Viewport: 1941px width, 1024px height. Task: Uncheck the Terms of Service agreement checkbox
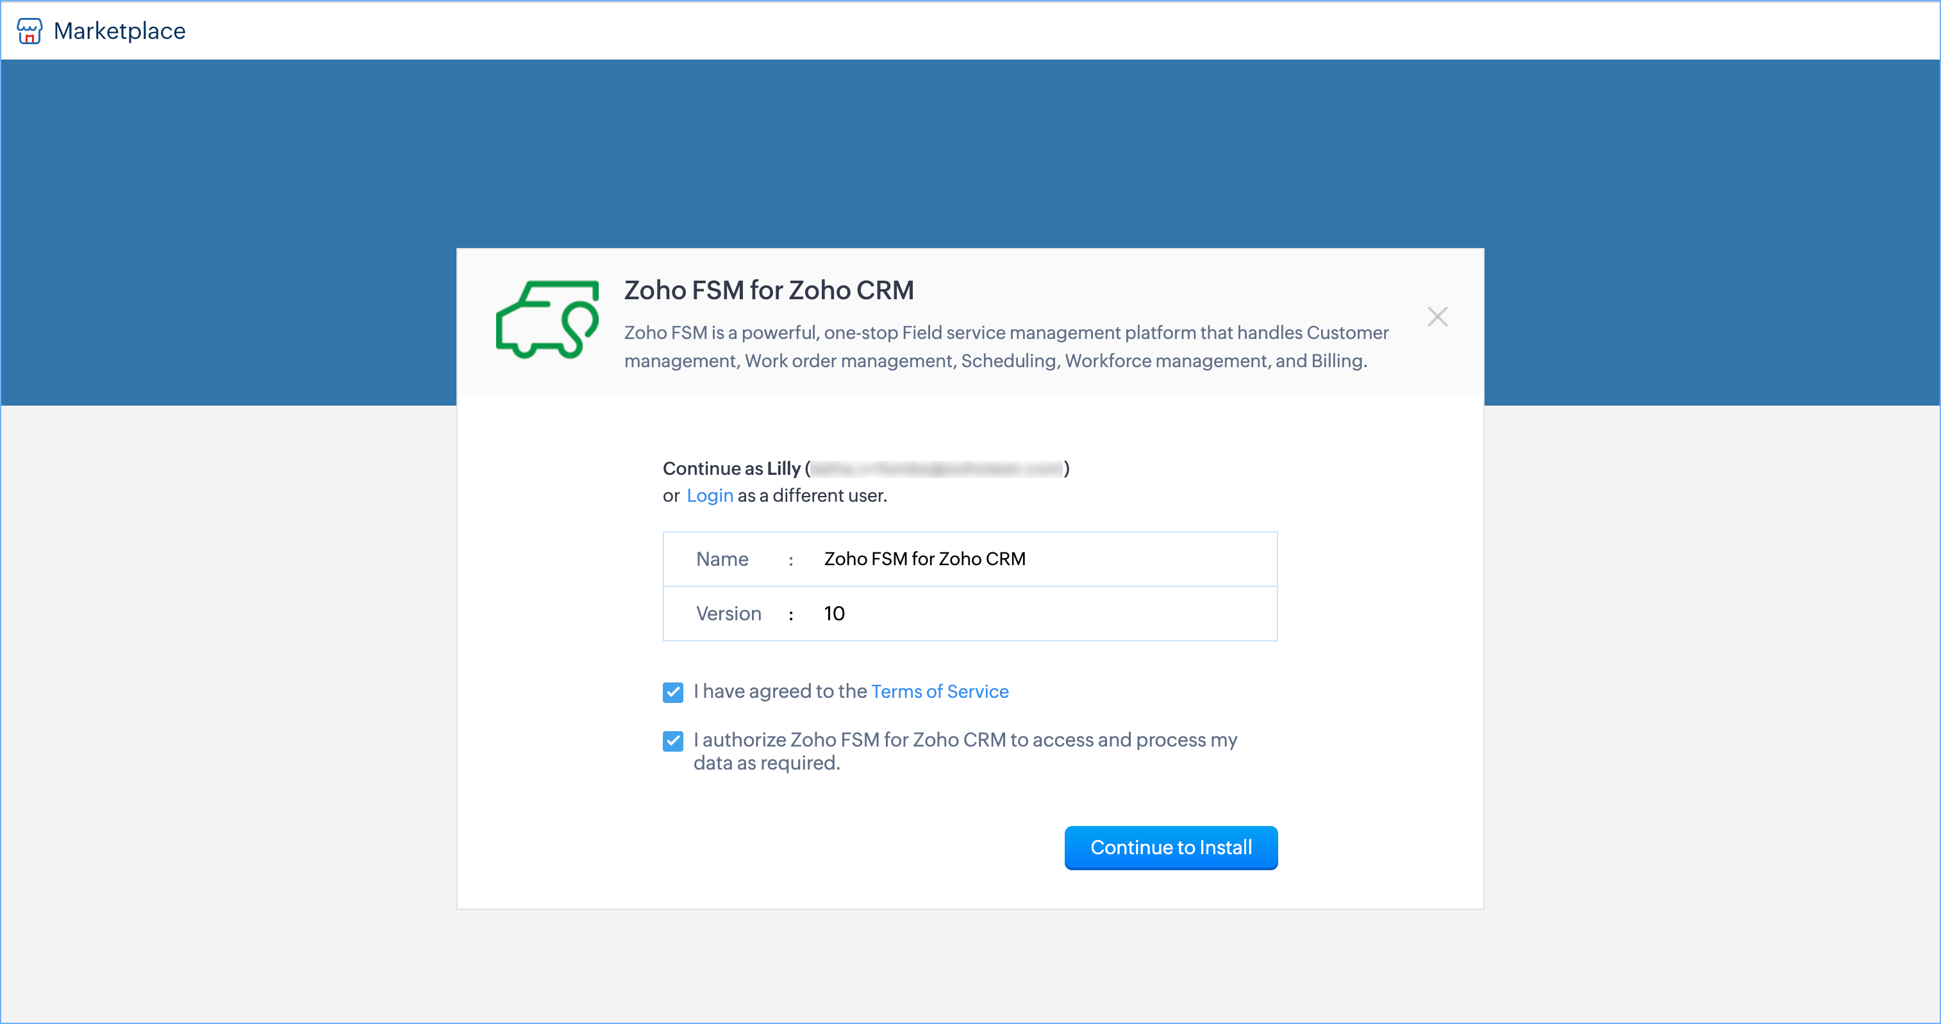click(x=673, y=691)
